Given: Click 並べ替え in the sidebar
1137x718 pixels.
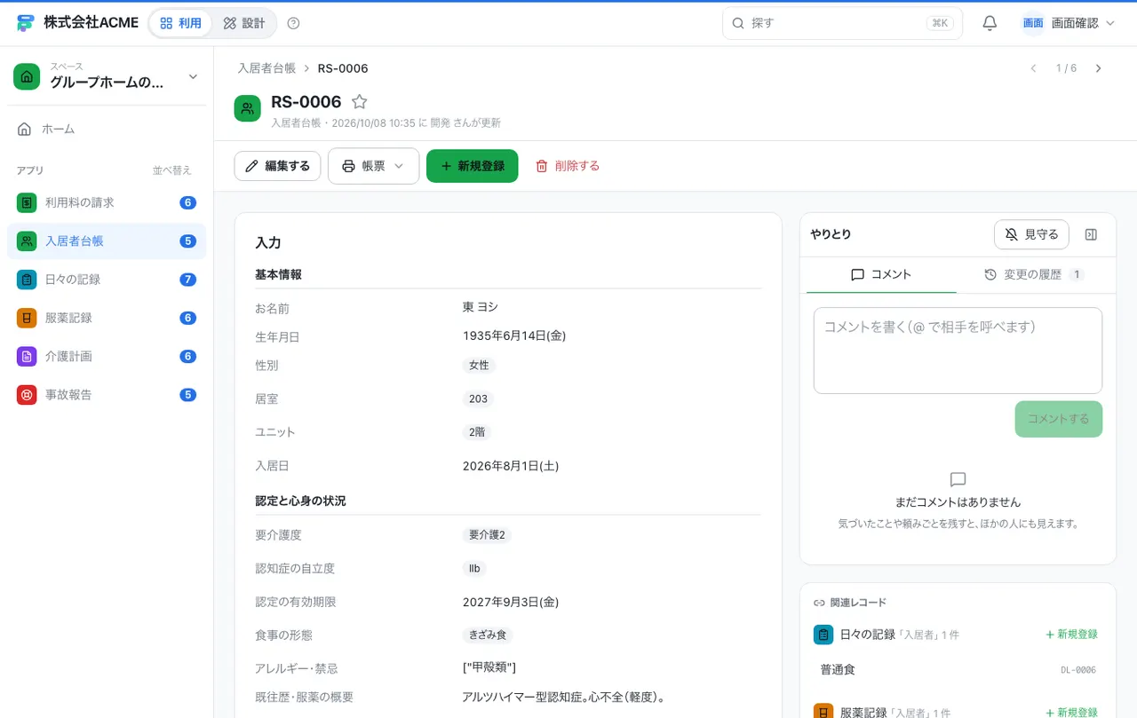Looking at the screenshot, I should point(172,170).
